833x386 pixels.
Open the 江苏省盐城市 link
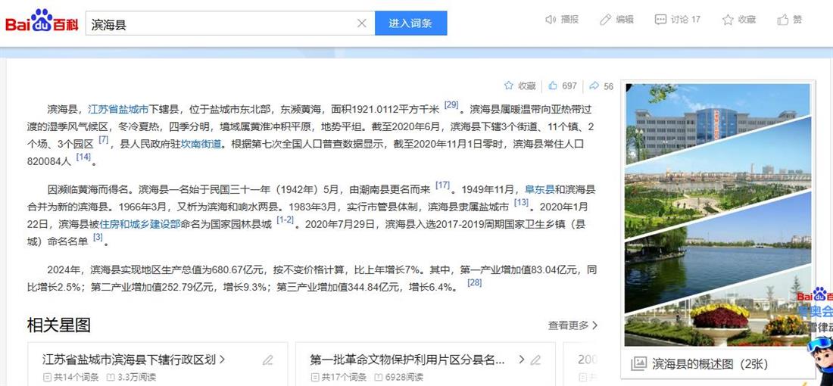click(x=118, y=110)
